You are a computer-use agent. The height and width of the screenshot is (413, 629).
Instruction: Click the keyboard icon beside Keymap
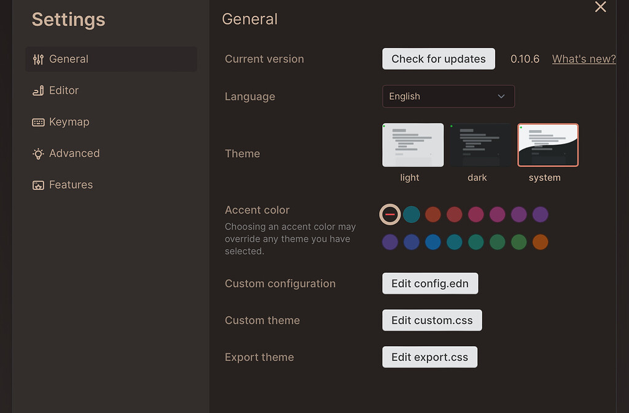37,122
